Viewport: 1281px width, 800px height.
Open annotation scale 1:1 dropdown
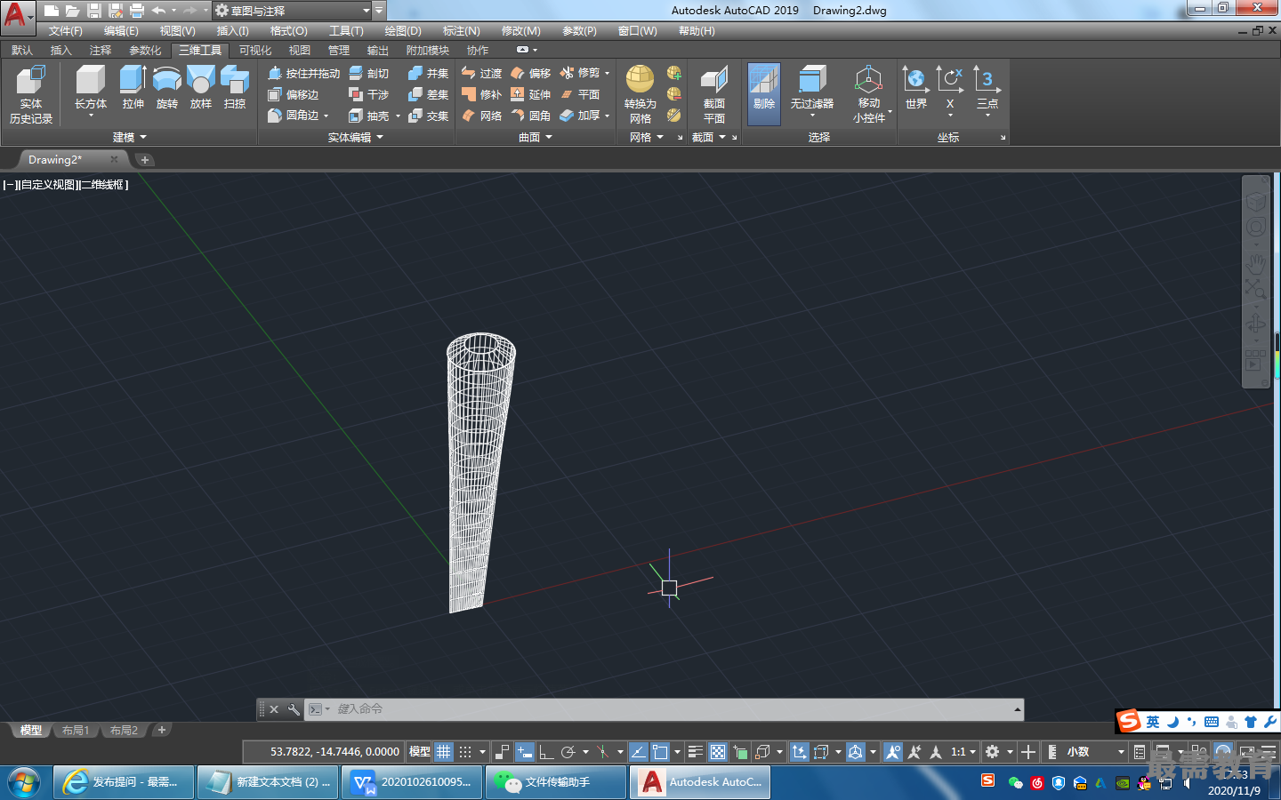[963, 752]
